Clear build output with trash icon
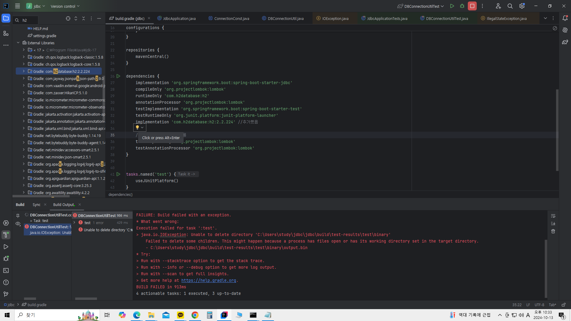The width and height of the screenshot is (571, 321). [553, 231]
